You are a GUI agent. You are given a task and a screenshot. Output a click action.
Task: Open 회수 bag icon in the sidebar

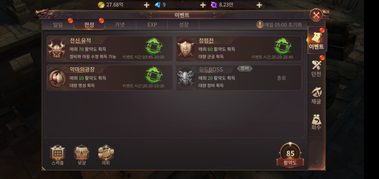point(316,122)
